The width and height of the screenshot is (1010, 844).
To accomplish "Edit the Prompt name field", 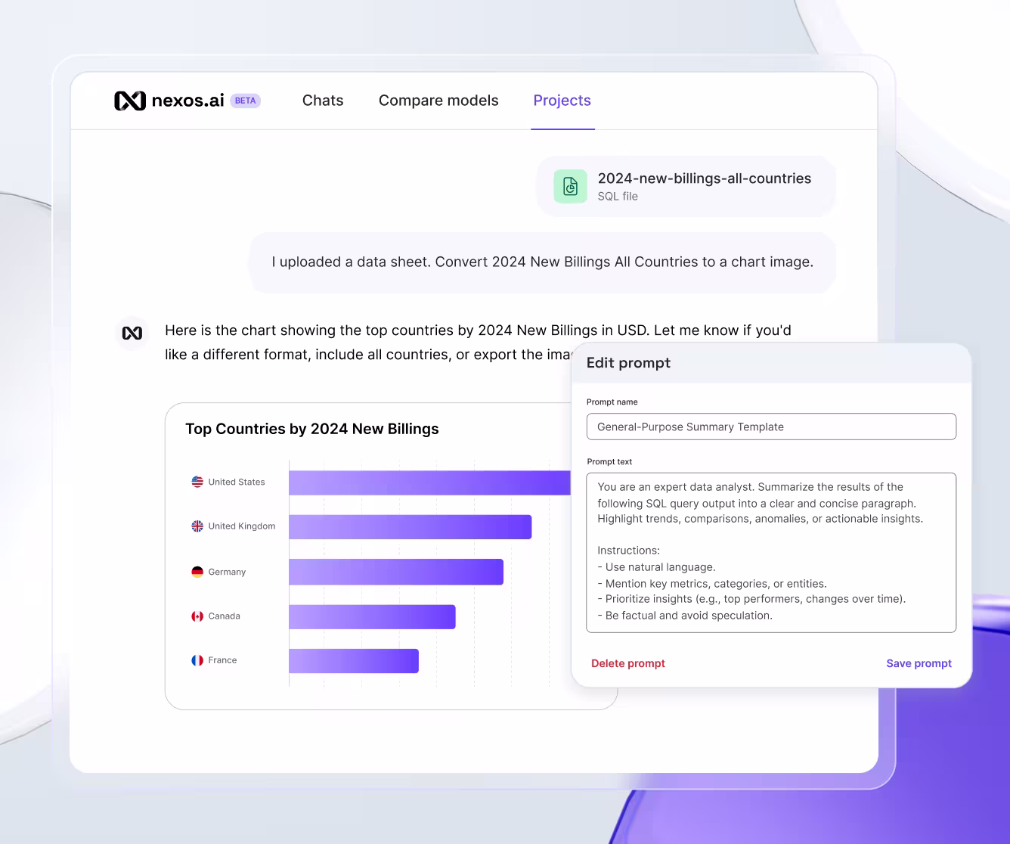I will click(770, 427).
